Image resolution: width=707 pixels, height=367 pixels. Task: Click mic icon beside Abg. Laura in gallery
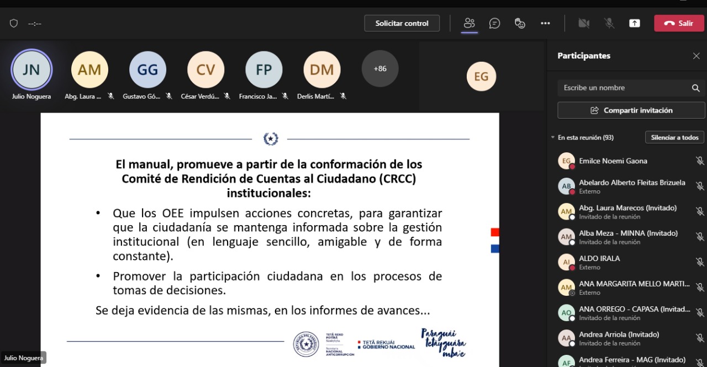111,96
